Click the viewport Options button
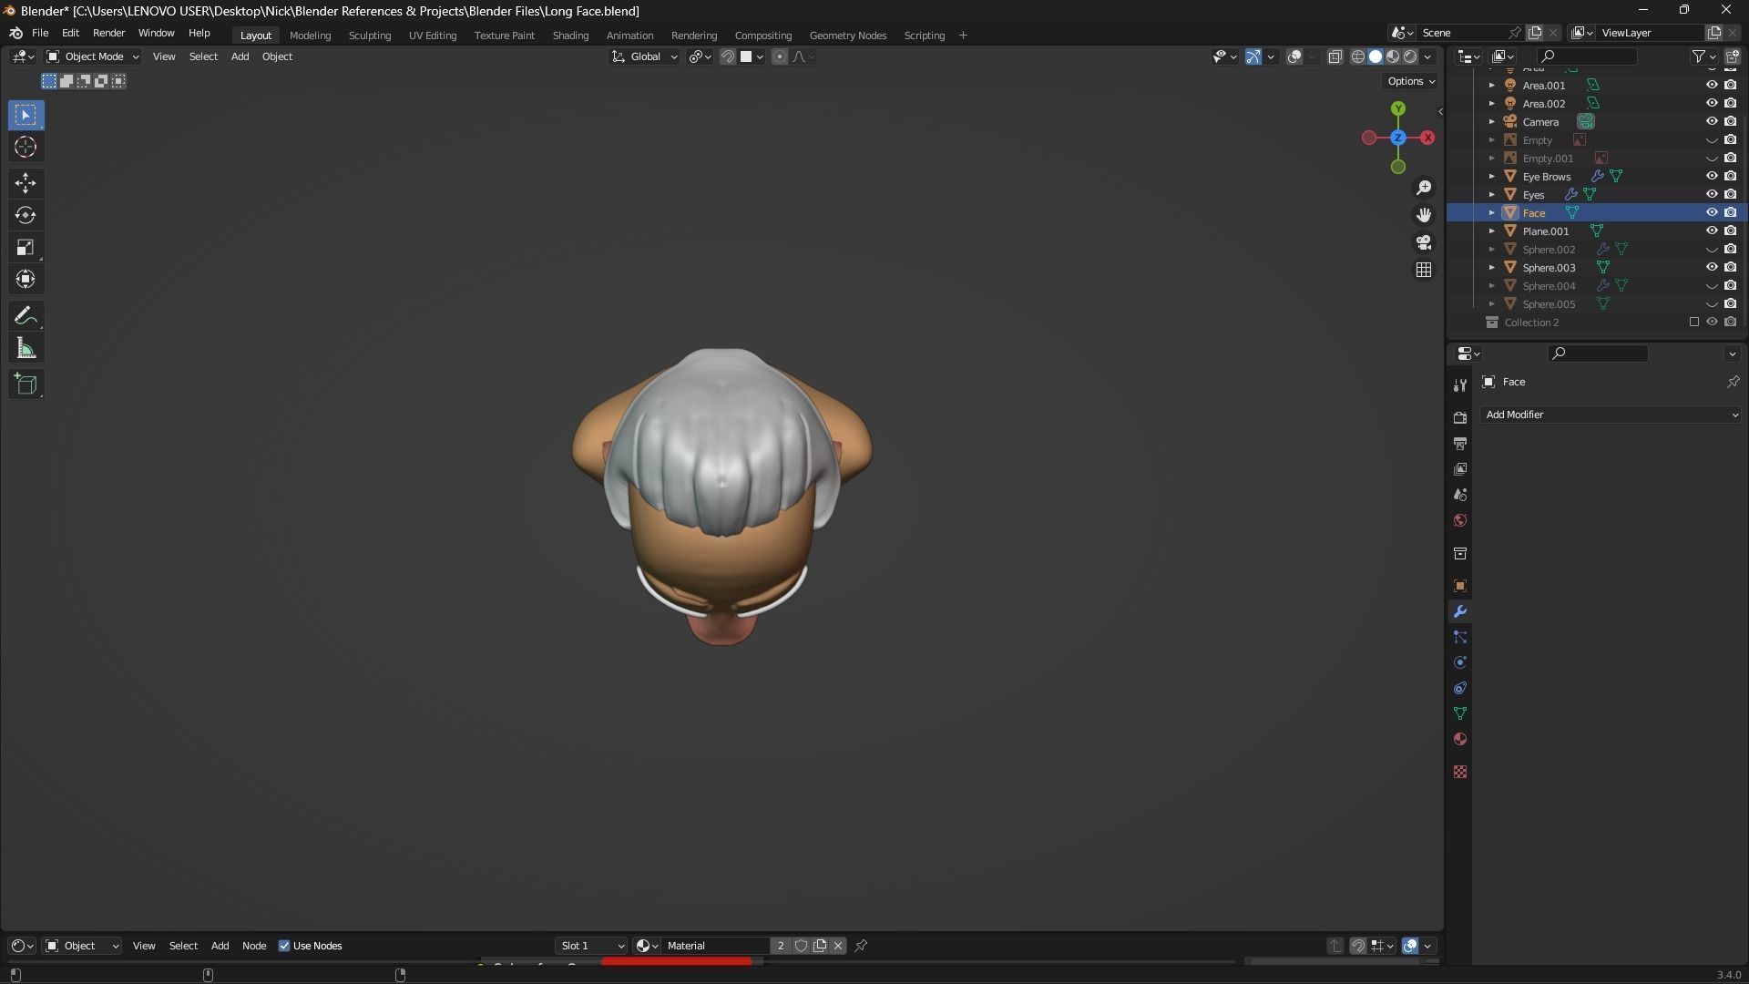This screenshot has width=1749, height=984. pyautogui.click(x=1410, y=81)
